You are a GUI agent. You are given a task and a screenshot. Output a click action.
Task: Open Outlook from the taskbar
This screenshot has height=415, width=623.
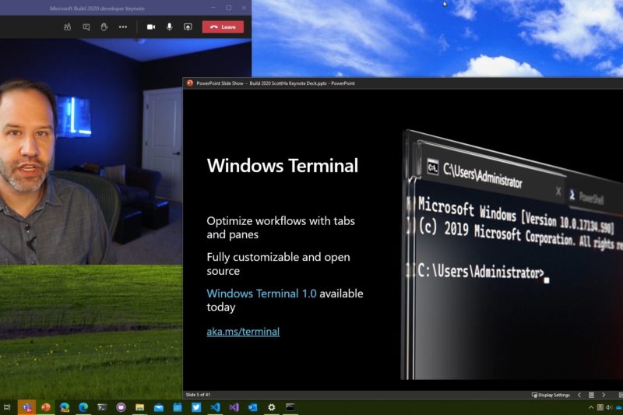252,407
